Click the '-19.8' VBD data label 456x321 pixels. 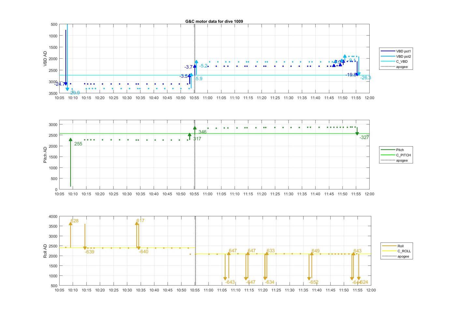(x=351, y=75)
